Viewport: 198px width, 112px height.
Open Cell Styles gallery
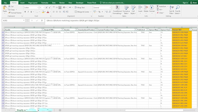pyautogui.click(x=133, y=10)
